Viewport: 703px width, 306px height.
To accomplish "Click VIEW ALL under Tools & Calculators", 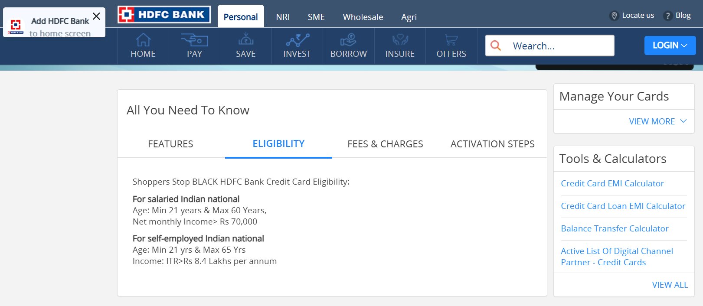I will (x=670, y=285).
